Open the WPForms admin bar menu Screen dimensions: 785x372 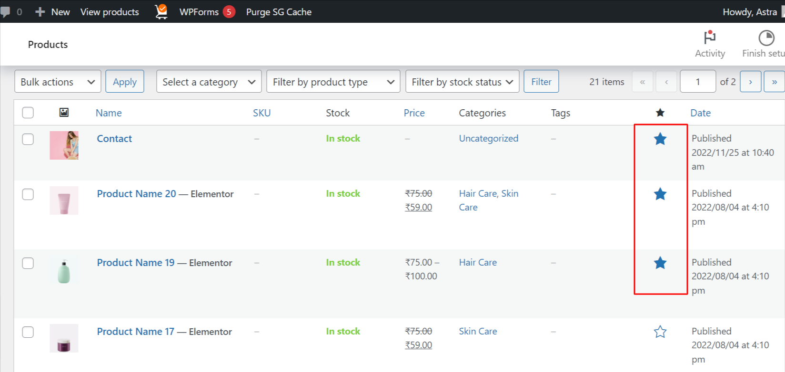point(199,12)
